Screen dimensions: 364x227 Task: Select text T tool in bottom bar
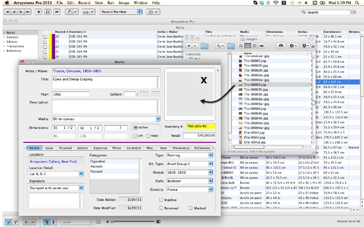pos(53,222)
